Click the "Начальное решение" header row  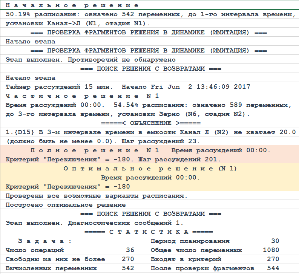click(72, 5)
